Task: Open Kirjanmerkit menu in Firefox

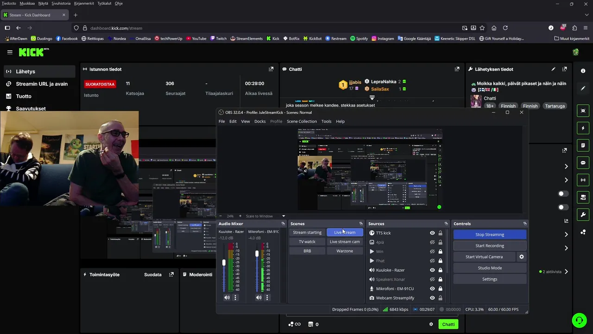Action: (83, 3)
